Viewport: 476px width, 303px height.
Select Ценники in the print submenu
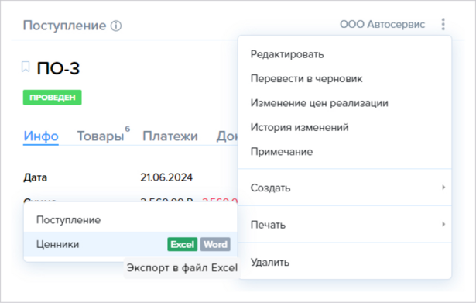tap(131, 244)
